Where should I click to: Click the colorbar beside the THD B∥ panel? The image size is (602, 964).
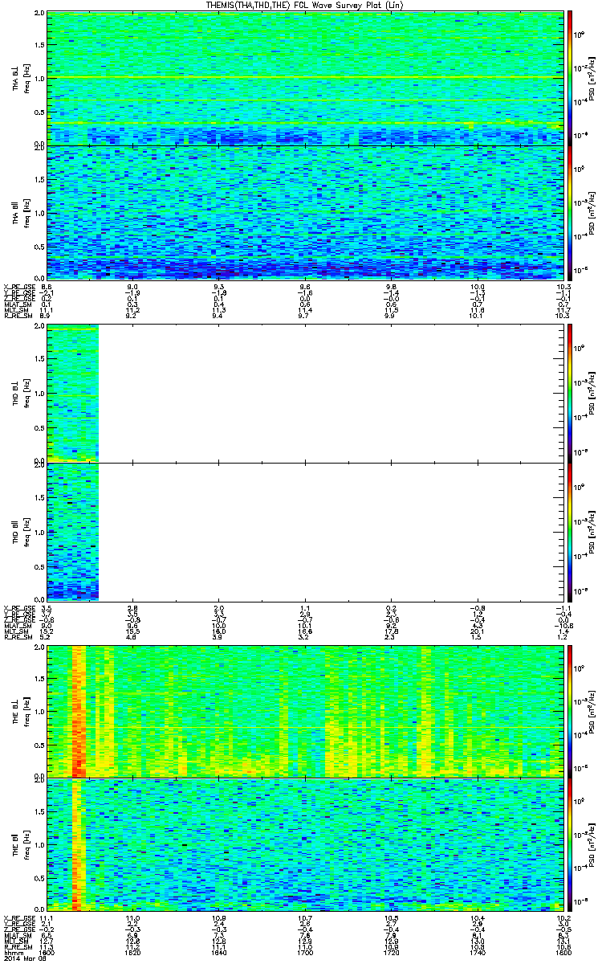(571, 531)
